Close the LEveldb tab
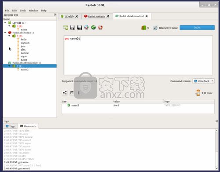Image resolution: width=220 pixels, height=172 pixels. pyautogui.click(x=77, y=16)
